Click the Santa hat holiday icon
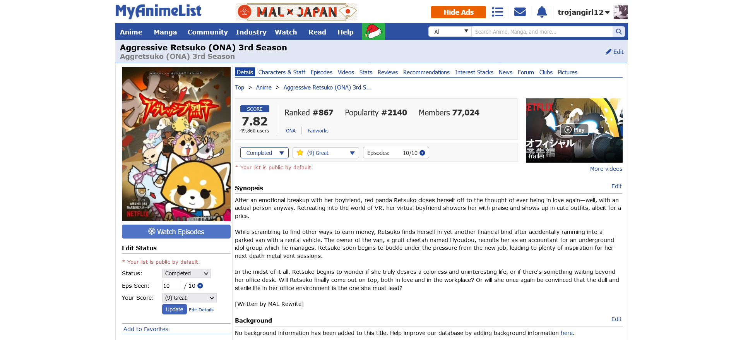Image resolution: width=743 pixels, height=340 pixels. tap(373, 32)
